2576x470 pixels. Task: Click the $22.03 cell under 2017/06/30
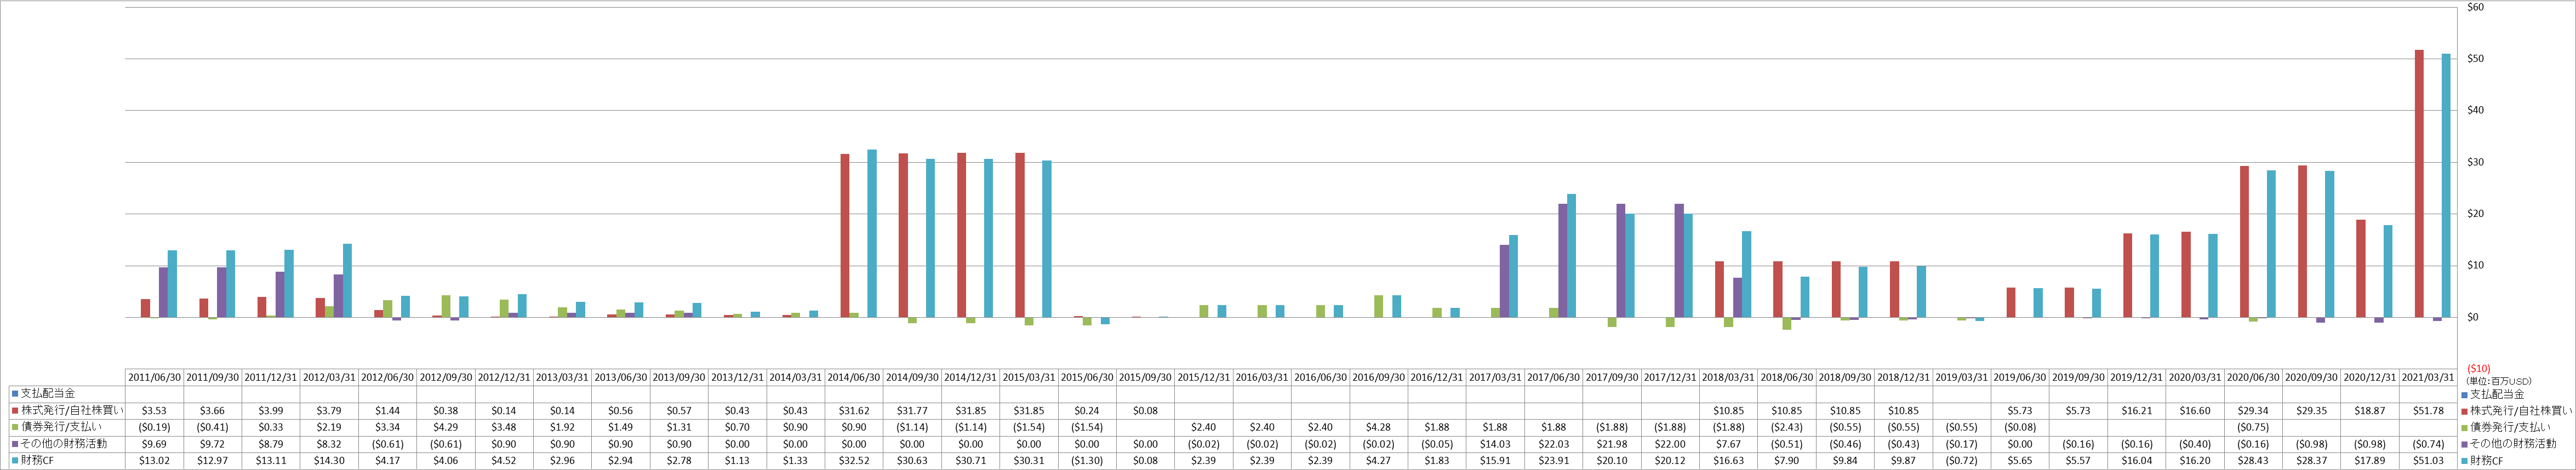pyautogui.click(x=1554, y=444)
